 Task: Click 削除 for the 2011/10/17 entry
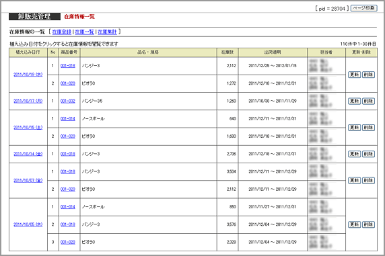pos(368,101)
